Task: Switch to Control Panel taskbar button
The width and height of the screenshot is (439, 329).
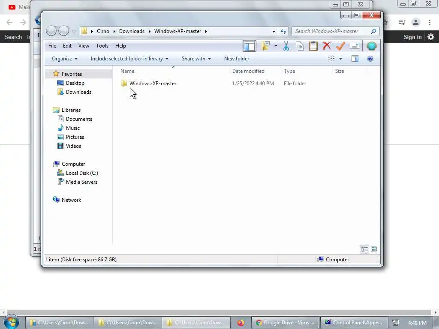Action: (354, 323)
